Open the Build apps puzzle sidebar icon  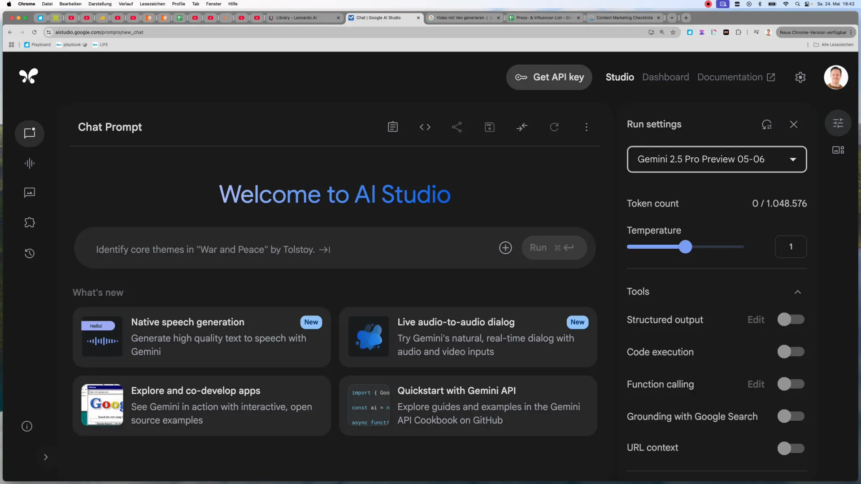(30, 223)
